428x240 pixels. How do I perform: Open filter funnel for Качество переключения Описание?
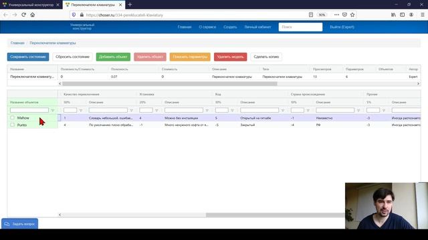[x=131, y=111]
